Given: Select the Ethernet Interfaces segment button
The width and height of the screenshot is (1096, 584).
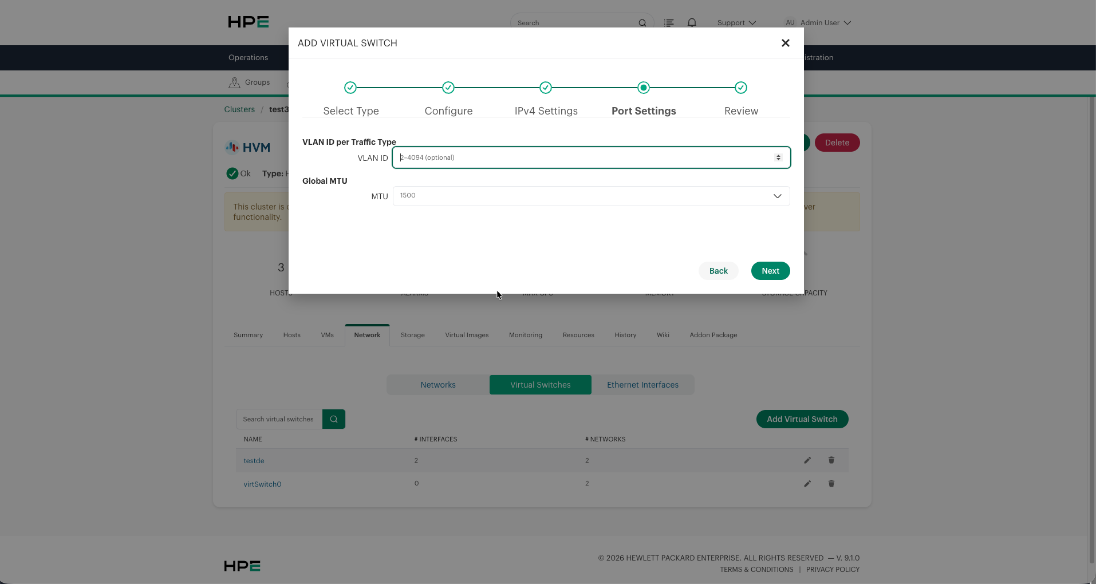Looking at the screenshot, I should (642, 385).
